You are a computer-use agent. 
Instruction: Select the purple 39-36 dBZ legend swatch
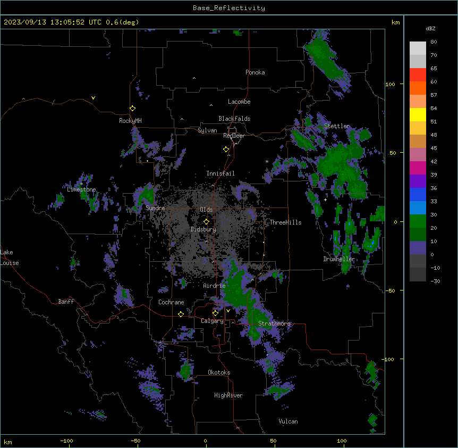click(418, 181)
